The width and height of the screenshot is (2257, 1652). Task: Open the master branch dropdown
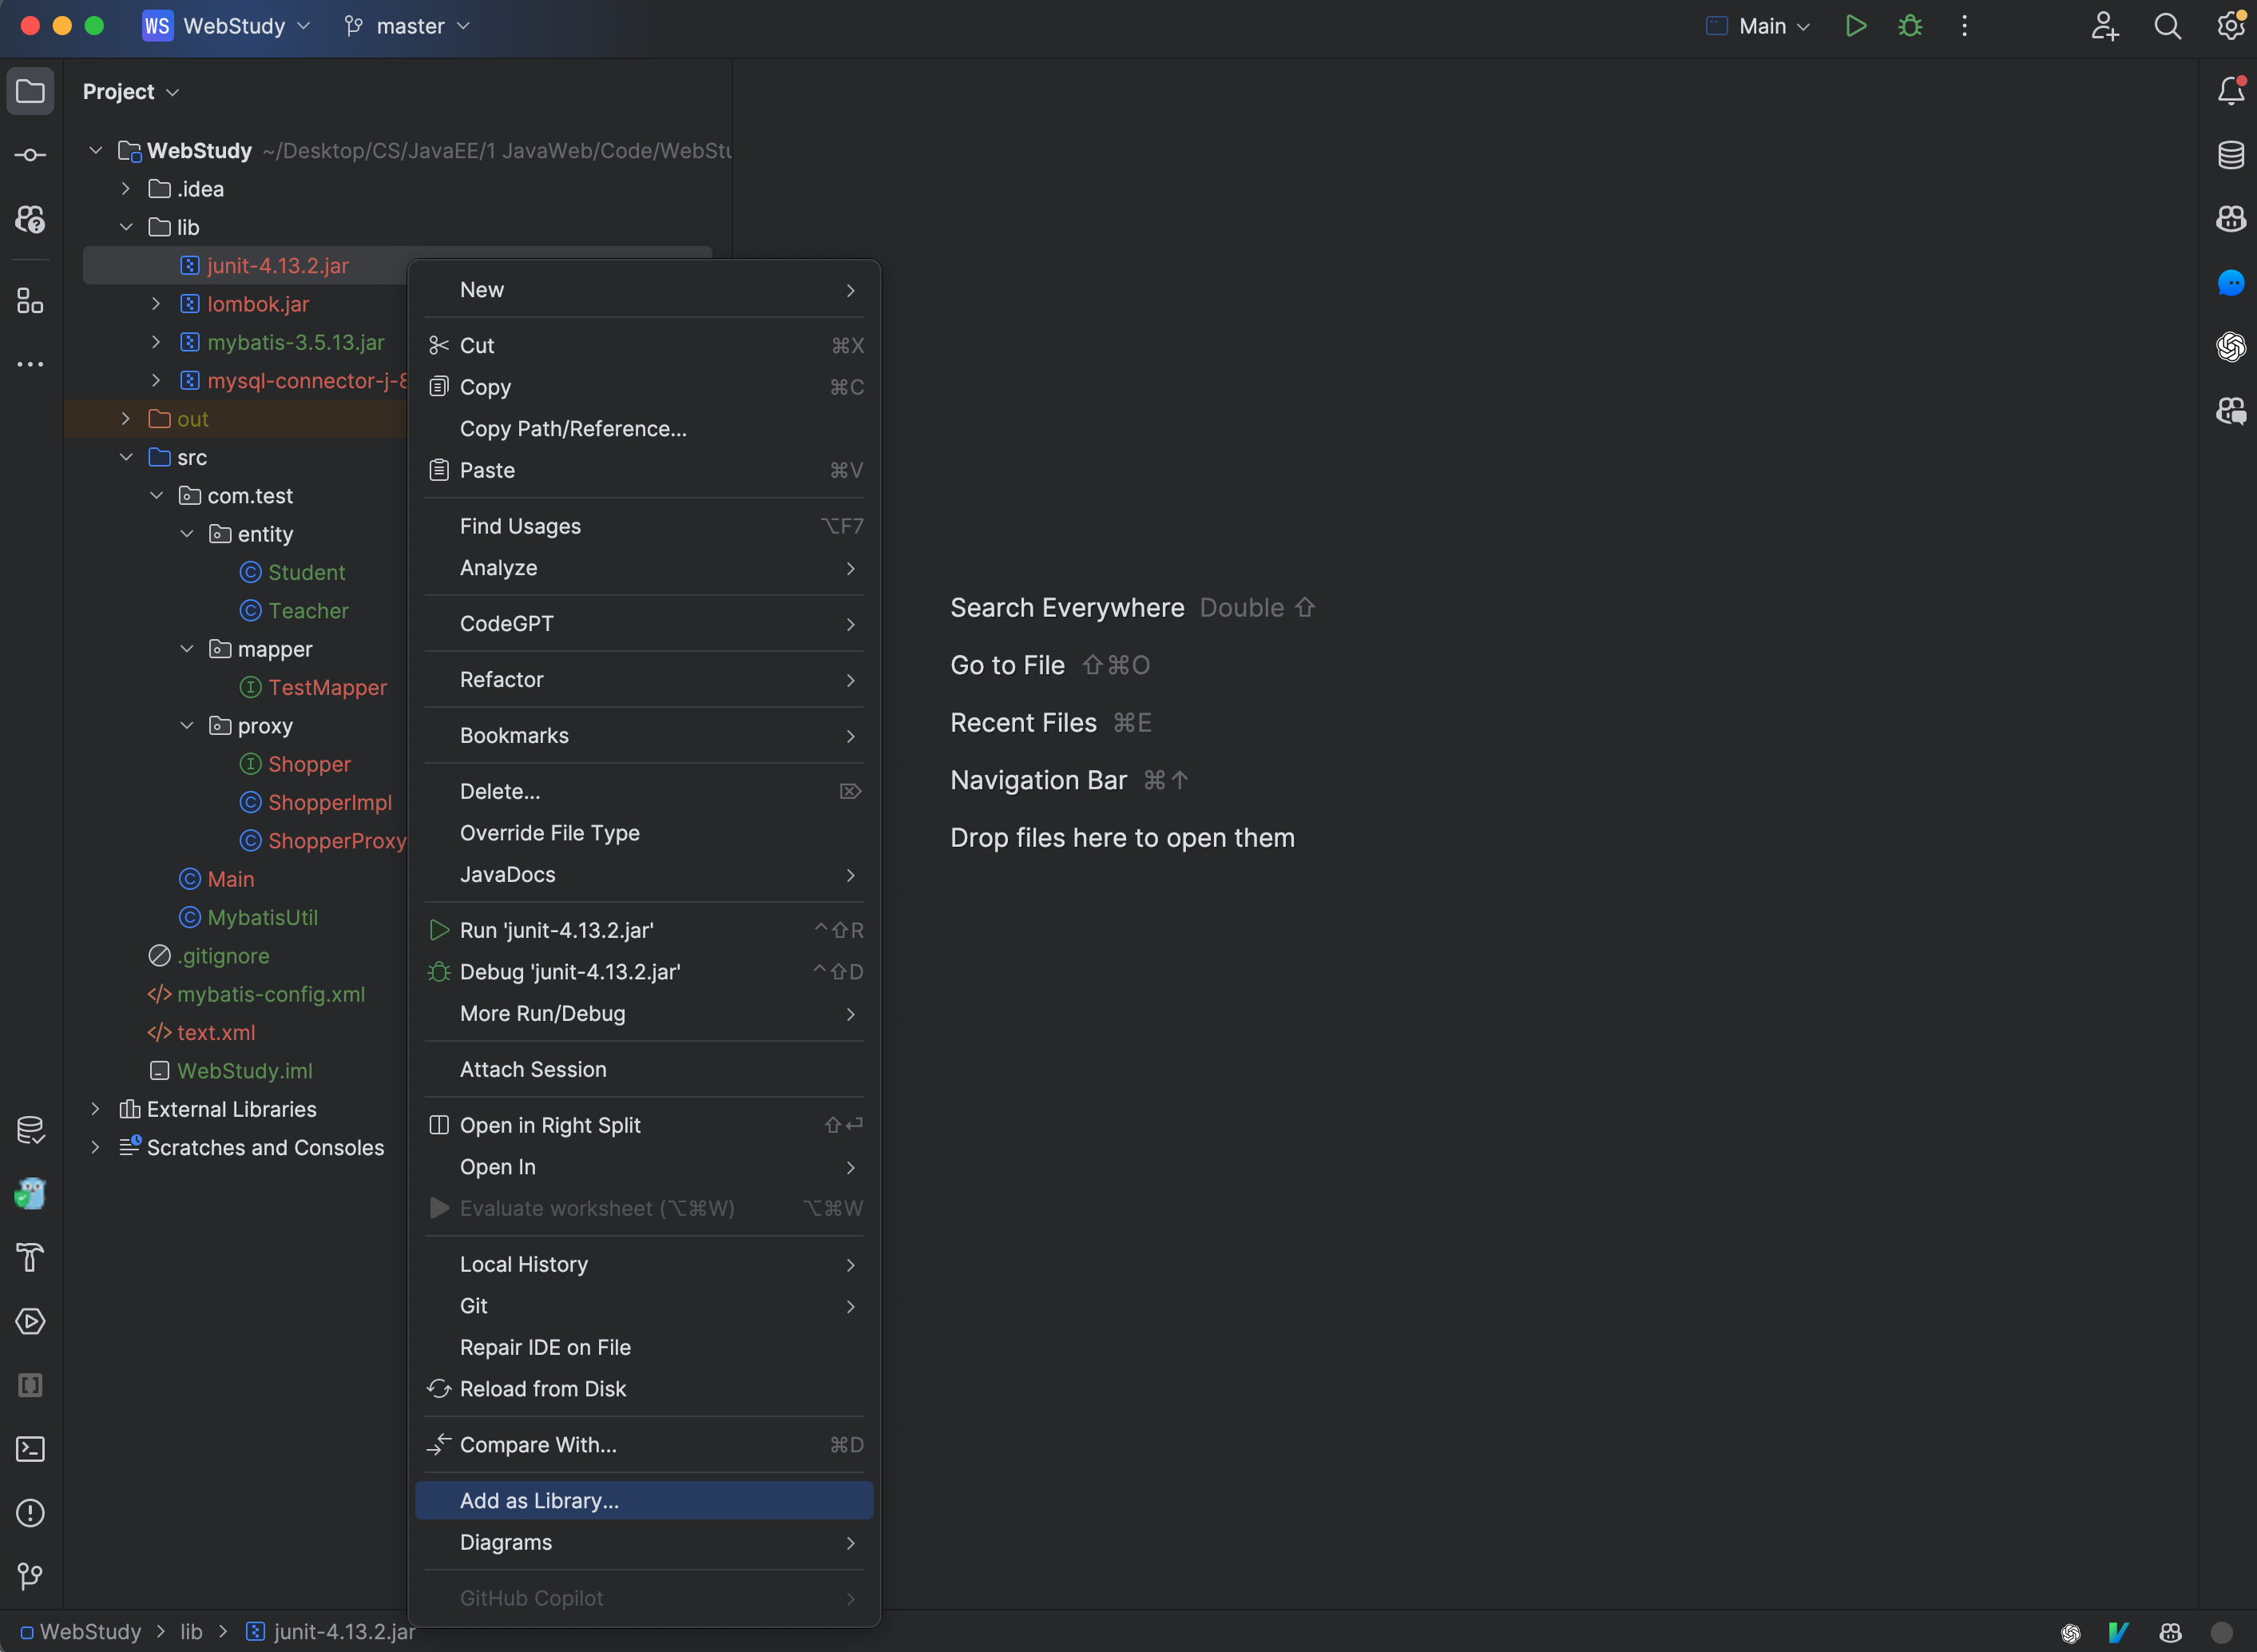tap(408, 26)
